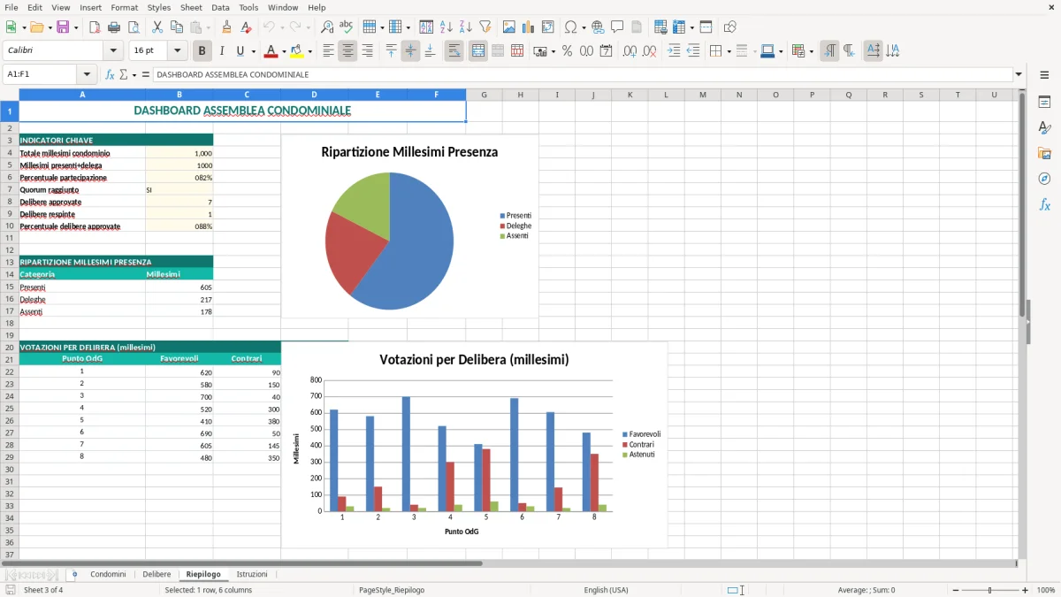Toggle Align Right
Image resolution: width=1061 pixels, height=597 pixels.
coord(367,51)
